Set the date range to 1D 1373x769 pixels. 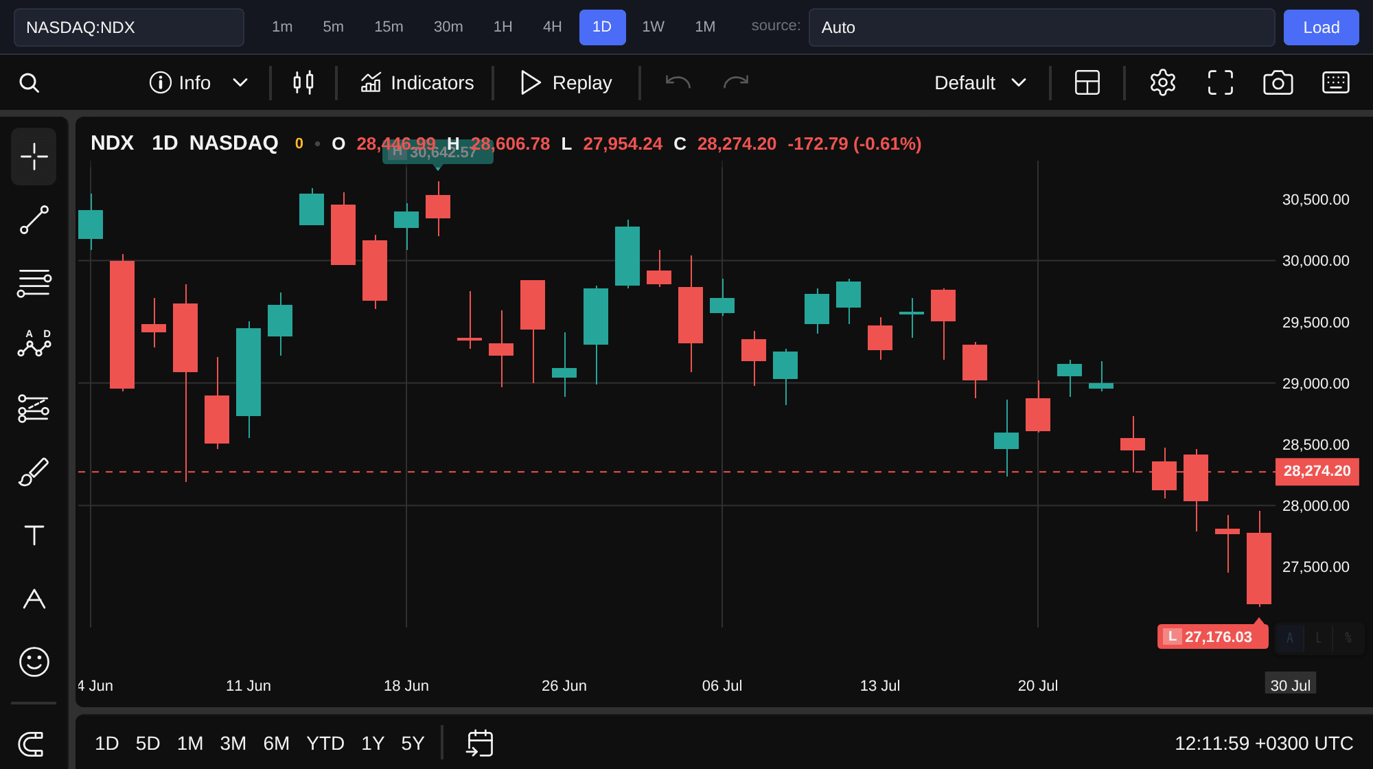[x=106, y=744]
